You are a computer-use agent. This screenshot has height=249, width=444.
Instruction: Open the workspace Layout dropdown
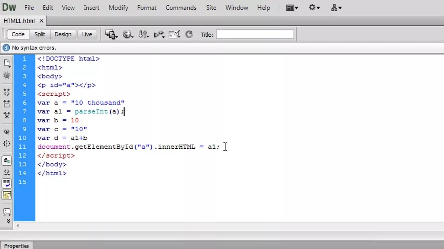[x=292, y=8]
